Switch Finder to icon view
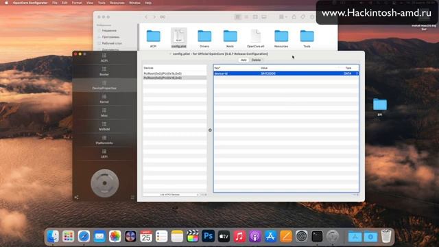439x247 pixels. [x=238, y=17]
